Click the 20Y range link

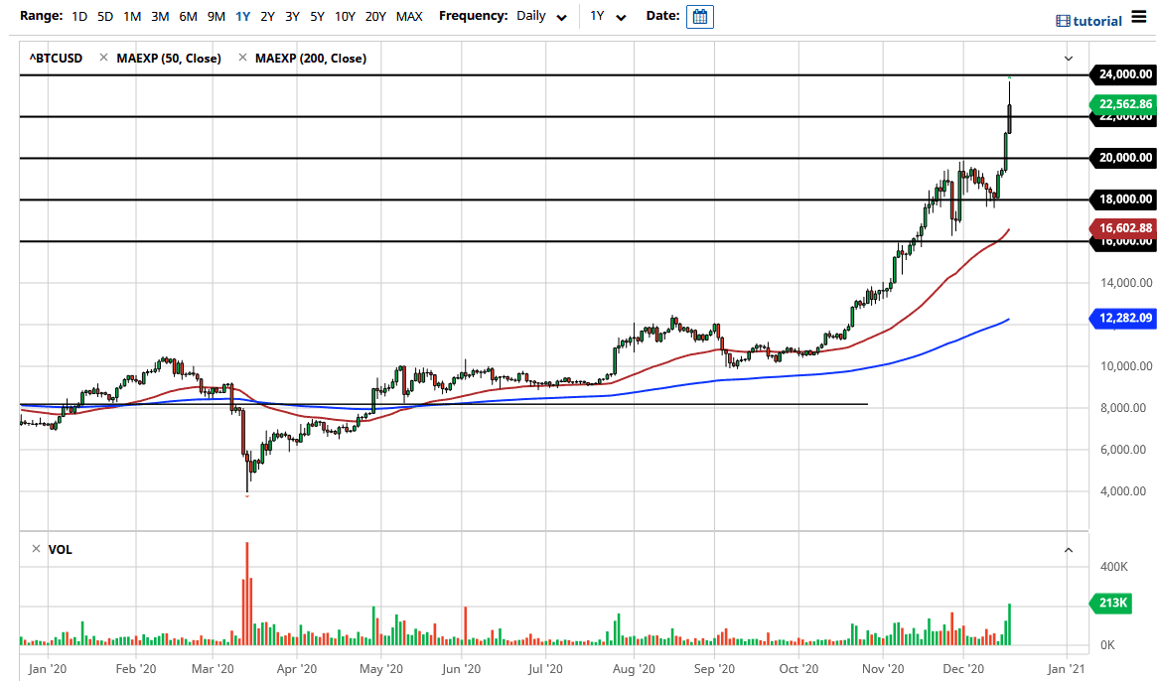[376, 16]
